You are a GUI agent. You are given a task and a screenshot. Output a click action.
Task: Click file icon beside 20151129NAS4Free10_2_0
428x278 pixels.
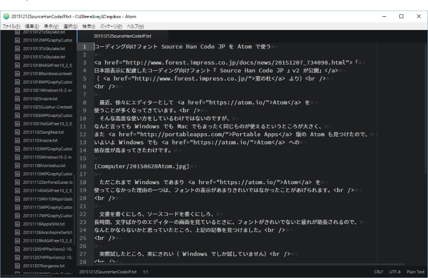point(18,241)
